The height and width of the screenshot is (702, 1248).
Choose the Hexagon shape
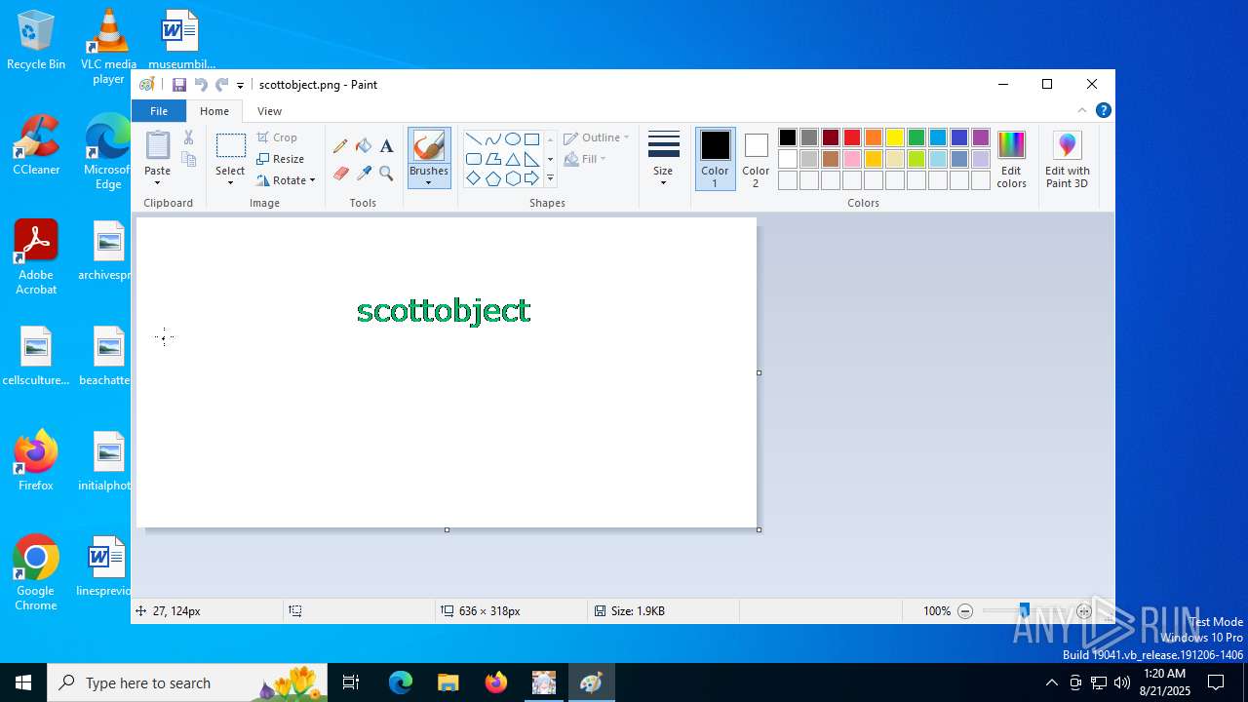(x=512, y=178)
